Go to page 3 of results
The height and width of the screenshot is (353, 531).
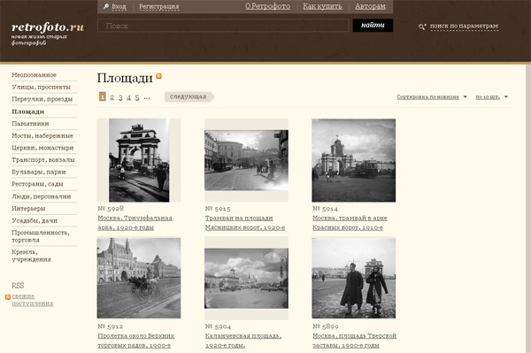click(x=120, y=97)
